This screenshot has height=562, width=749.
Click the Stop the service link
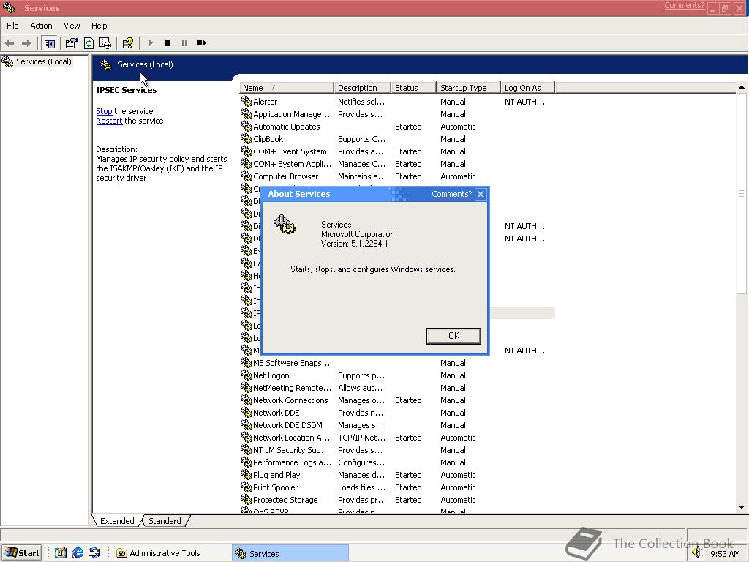(x=104, y=111)
